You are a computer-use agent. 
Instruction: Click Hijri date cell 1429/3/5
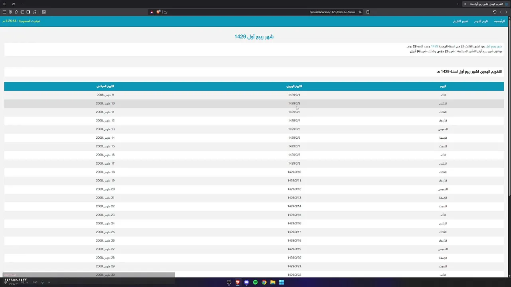[x=294, y=129]
